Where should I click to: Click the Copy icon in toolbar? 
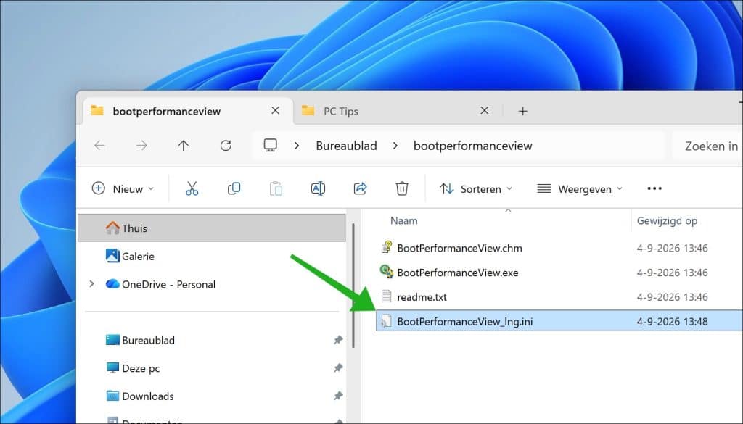coord(234,188)
